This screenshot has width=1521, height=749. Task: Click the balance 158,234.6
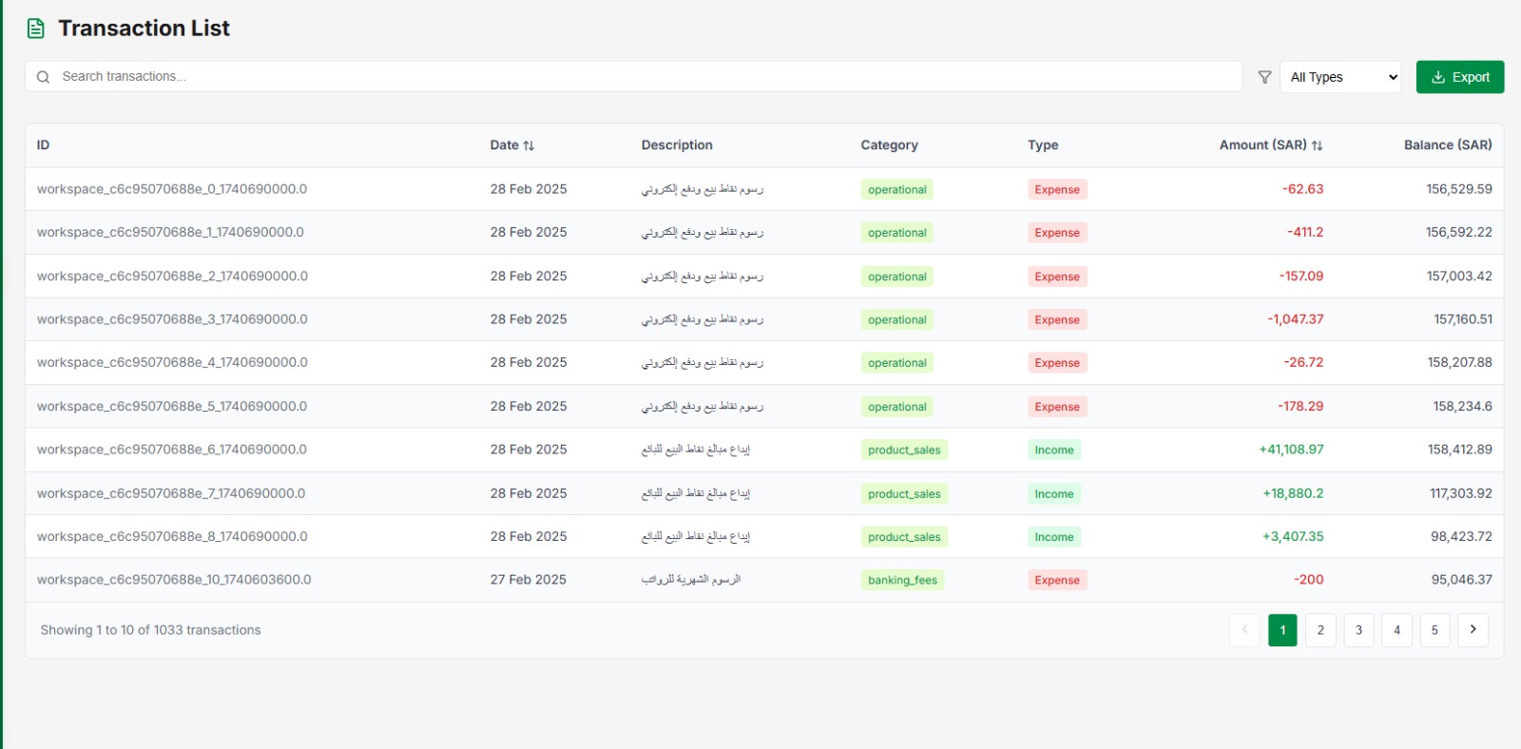pyautogui.click(x=1462, y=406)
